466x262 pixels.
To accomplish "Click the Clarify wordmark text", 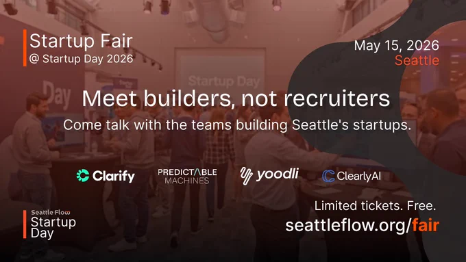I will tap(114, 176).
